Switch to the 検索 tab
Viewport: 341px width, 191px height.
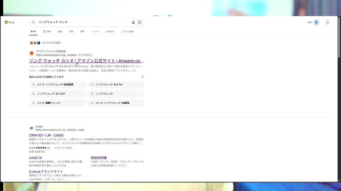(47, 31)
